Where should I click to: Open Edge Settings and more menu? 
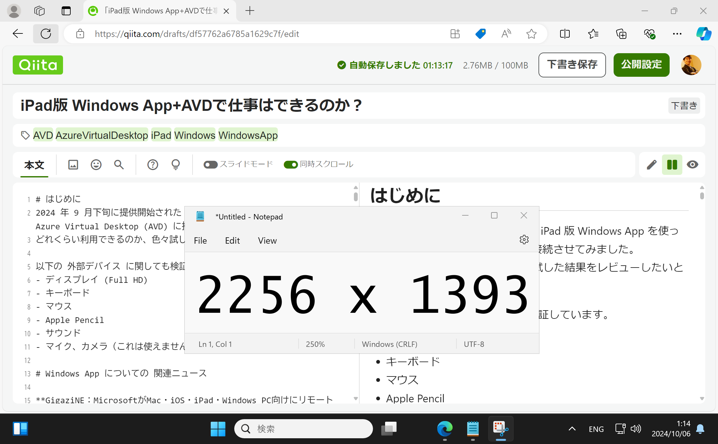click(677, 34)
